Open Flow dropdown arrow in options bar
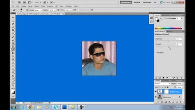Image resolution: width=195 pixels, height=110 pixels. (71, 10)
